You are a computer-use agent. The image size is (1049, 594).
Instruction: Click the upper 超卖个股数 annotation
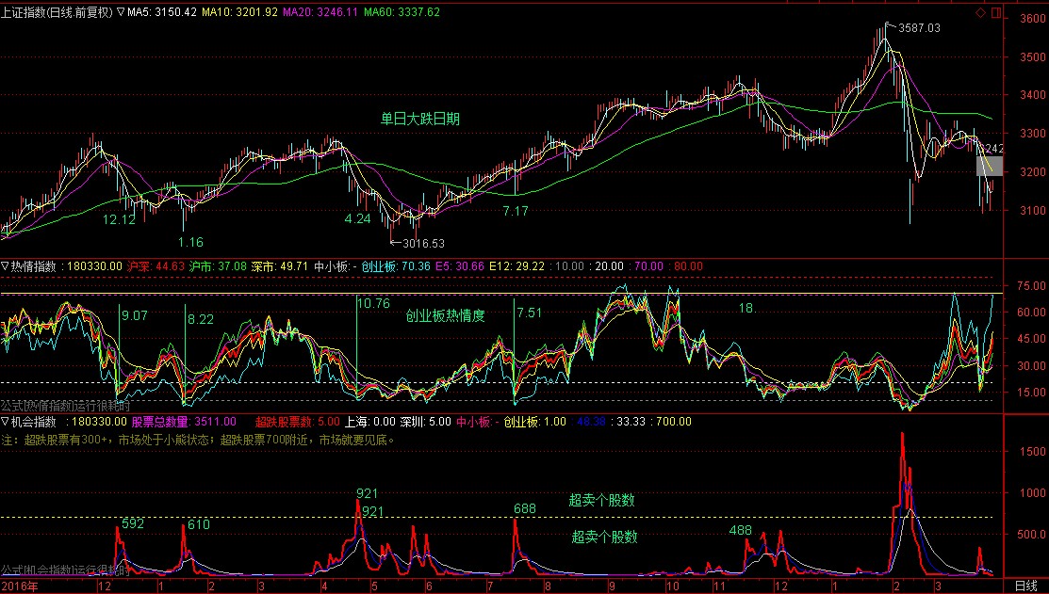click(x=601, y=500)
